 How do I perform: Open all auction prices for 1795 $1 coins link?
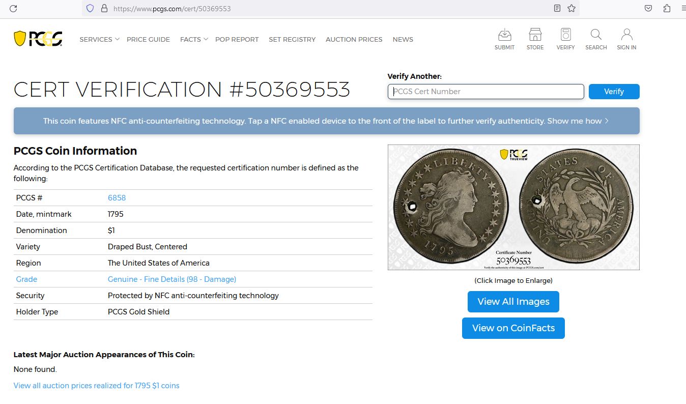coord(96,386)
